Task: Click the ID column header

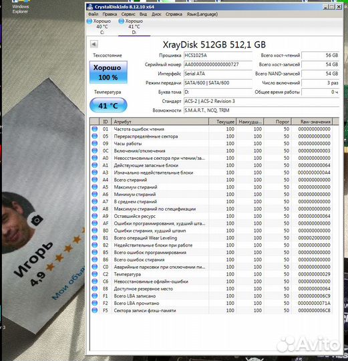Action: (106, 122)
